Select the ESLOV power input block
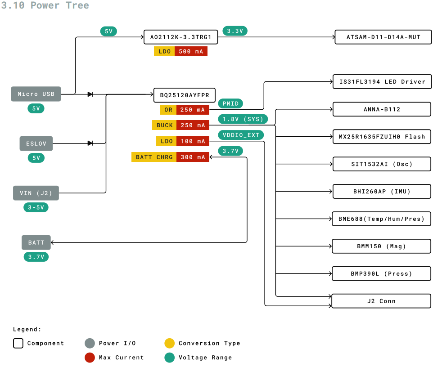Viewport: 442px width, 367px height. (x=36, y=143)
